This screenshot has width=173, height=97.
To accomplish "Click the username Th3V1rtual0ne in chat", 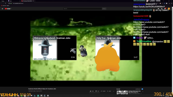I will tap(144, 41).
